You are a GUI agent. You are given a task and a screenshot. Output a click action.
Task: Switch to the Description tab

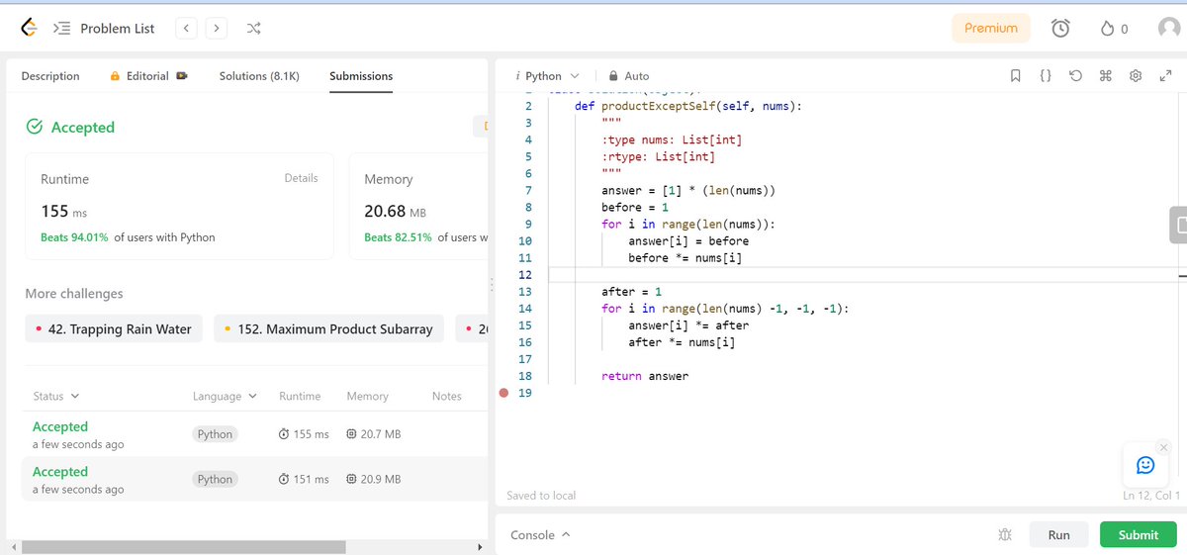pos(50,76)
